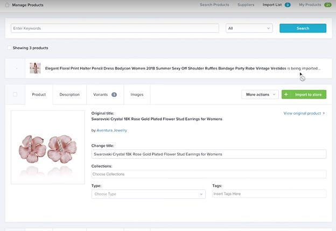Screen dimensions: 336x231
Task: Switch to the Images tab
Action: click(137, 95)
